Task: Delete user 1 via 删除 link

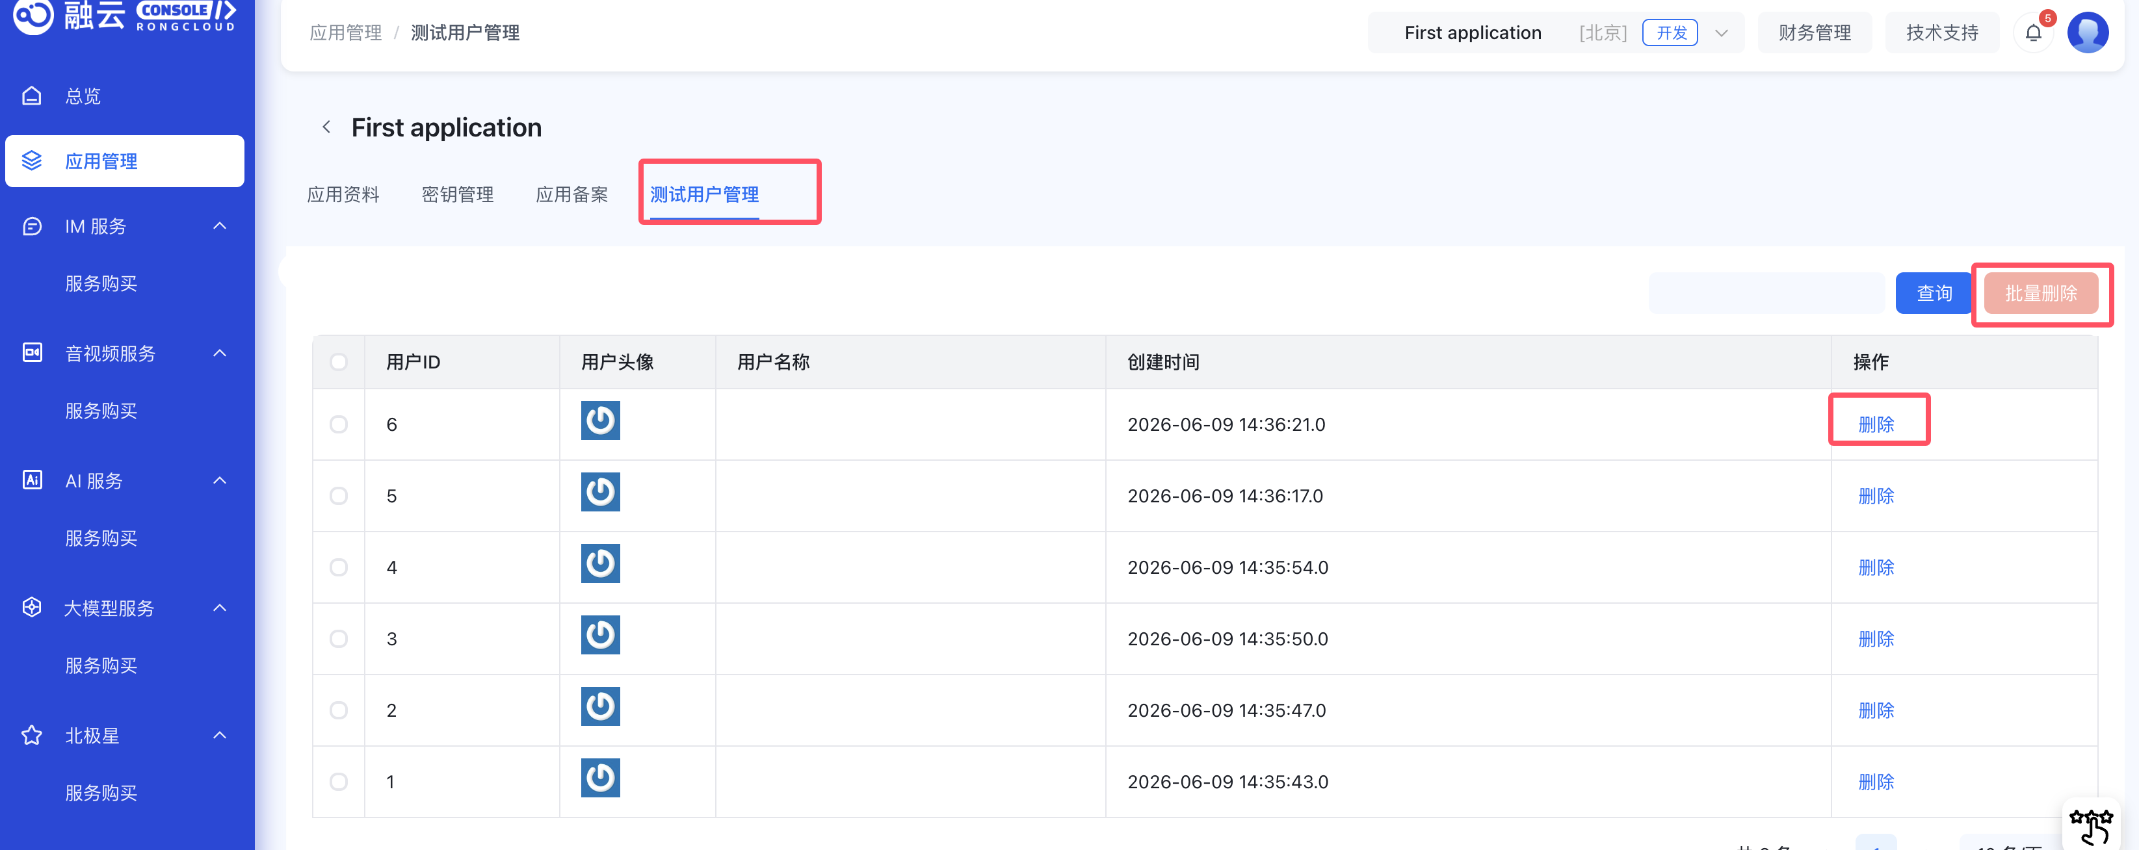Action: pyautogui.click(x=1876, y=782)
